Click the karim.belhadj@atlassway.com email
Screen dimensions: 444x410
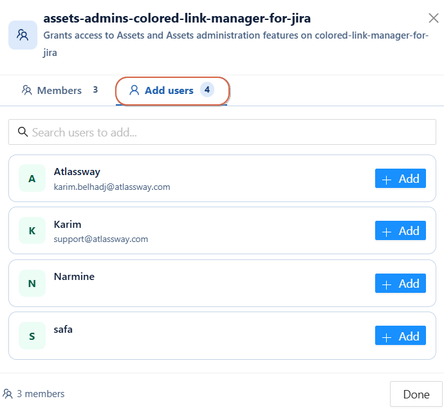(x=112, y=187)
